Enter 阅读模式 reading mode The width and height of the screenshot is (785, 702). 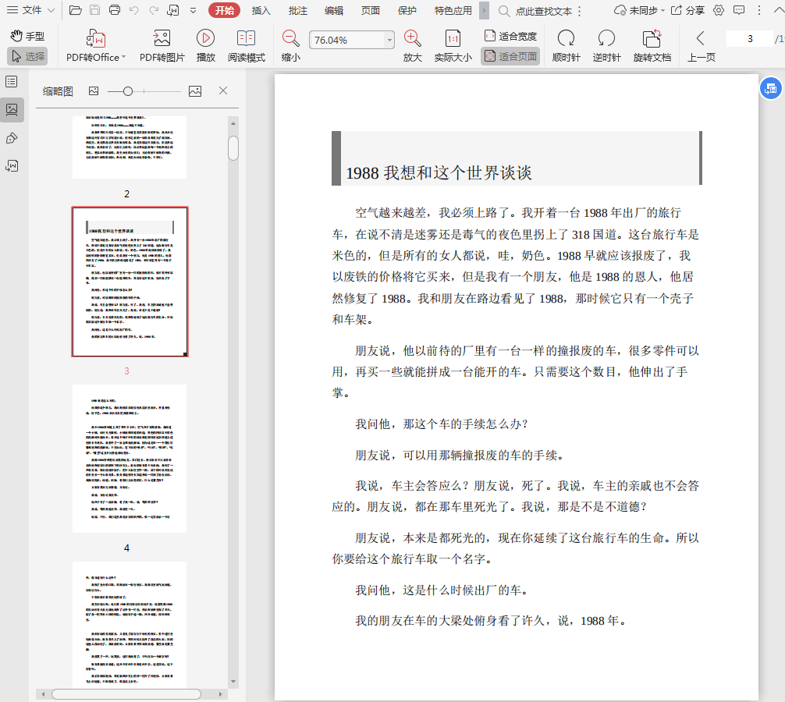click(x=247, y=46)
